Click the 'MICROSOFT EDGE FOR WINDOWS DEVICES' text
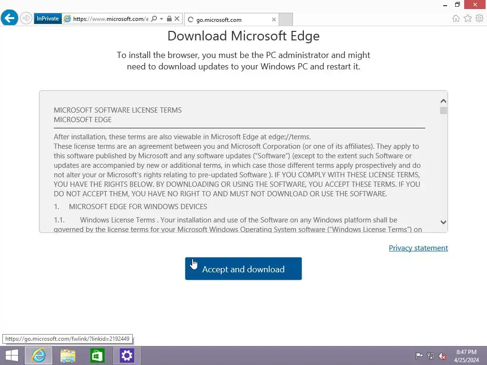The image size is (487, 365). pos(138,207)
